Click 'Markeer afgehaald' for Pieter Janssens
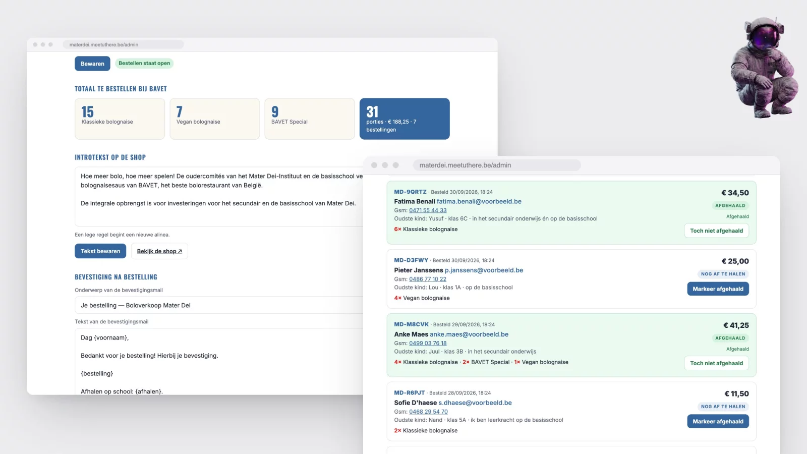The height and width of the screenshot is (454, 807). [718, 289]
